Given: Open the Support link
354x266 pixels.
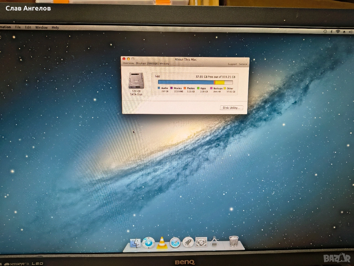Looking at the screenshot, I should (232, 64).
